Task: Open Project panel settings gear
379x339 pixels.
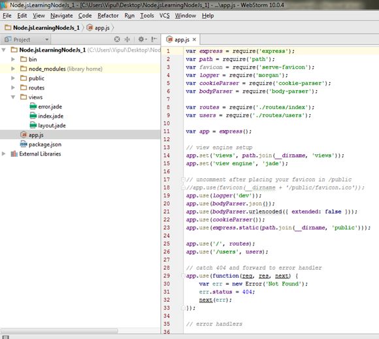Action: coord(142,39)
